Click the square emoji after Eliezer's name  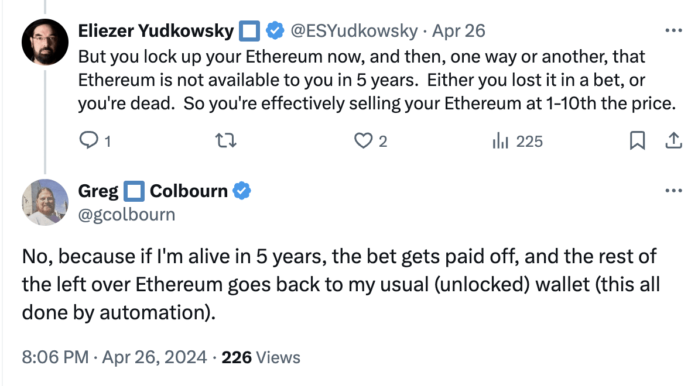pyautogui.click(x=250, y=30)
